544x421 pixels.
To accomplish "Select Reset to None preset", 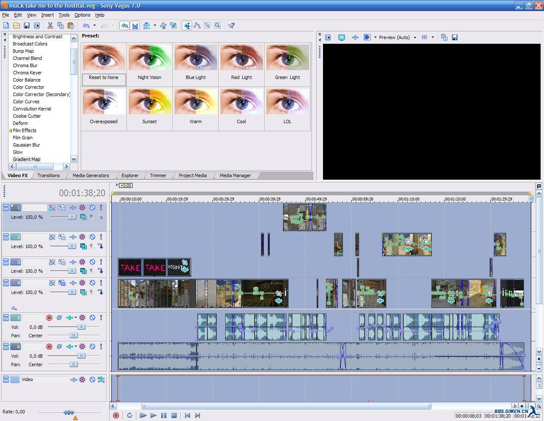I will click(104, 64).
